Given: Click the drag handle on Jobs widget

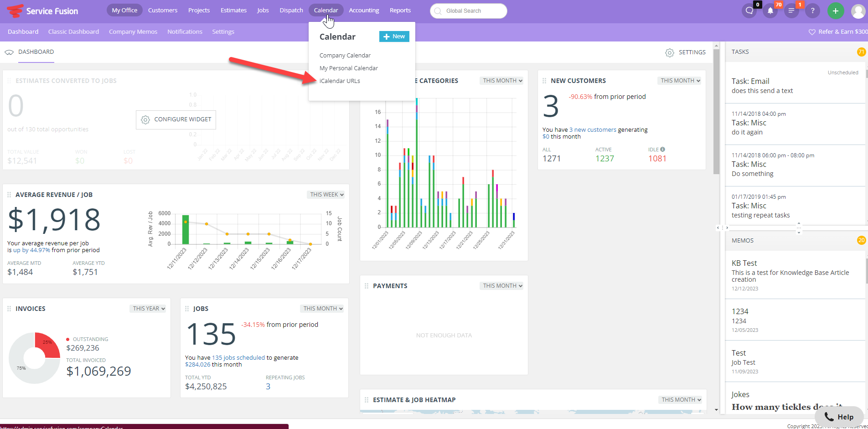Looking at the screenshot, I should point(187,309).
